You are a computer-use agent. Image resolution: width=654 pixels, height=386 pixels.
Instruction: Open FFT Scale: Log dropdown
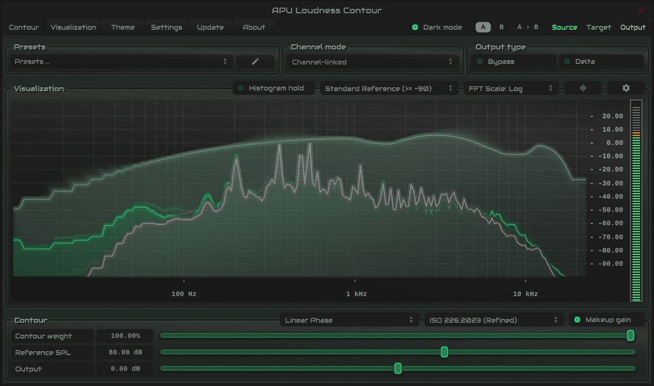511,89
